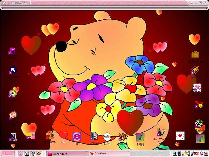Open the heart envelope mail shortcut

(x=13, y=115)
